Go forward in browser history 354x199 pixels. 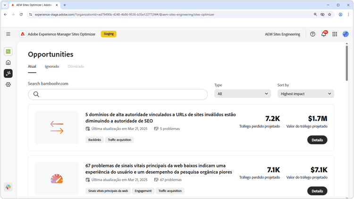13,15
